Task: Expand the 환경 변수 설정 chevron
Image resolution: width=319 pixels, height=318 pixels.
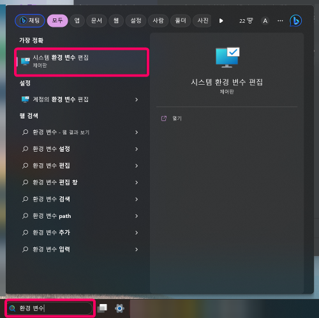Action: 137,149
